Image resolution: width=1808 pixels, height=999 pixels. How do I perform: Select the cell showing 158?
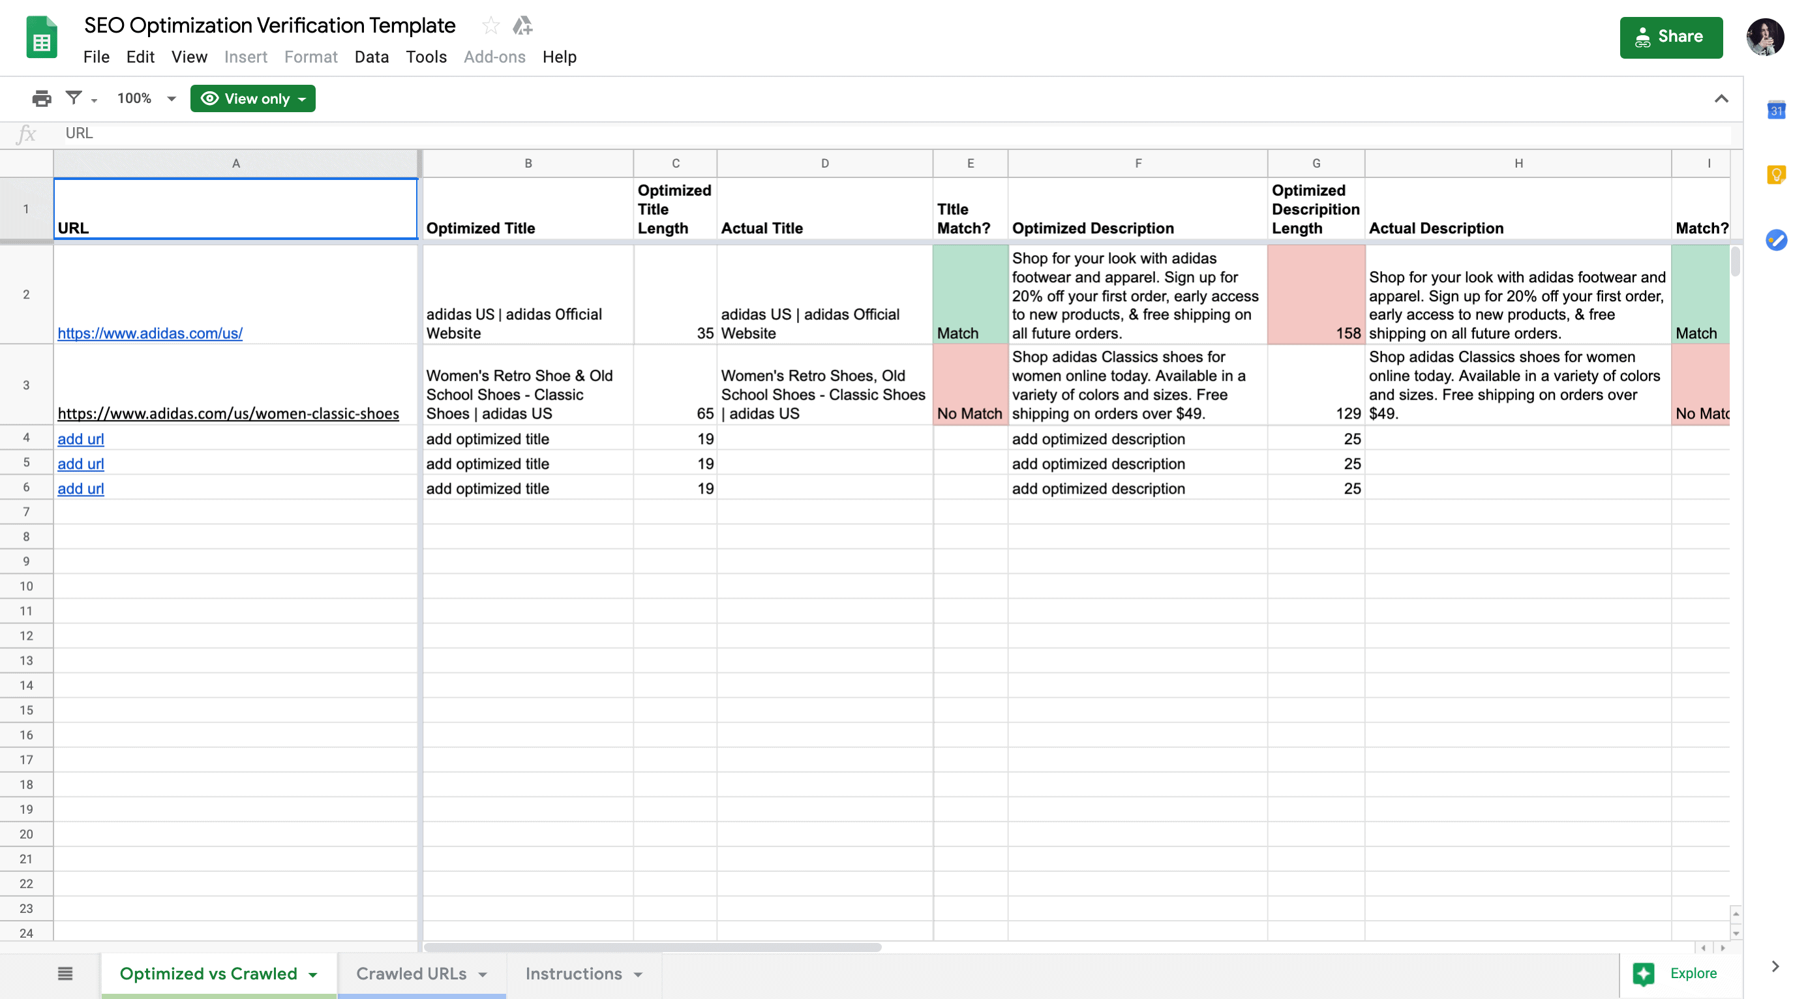[1316, 295]
